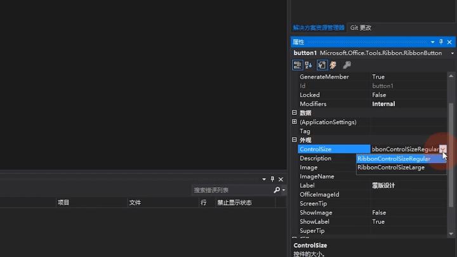Pin the error list panel pushpin

(x=272, y=180)
